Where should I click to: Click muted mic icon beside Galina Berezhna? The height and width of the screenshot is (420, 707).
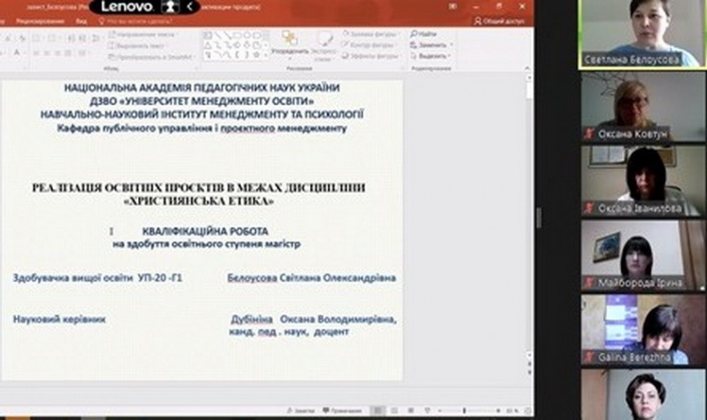tap(589, 357)
